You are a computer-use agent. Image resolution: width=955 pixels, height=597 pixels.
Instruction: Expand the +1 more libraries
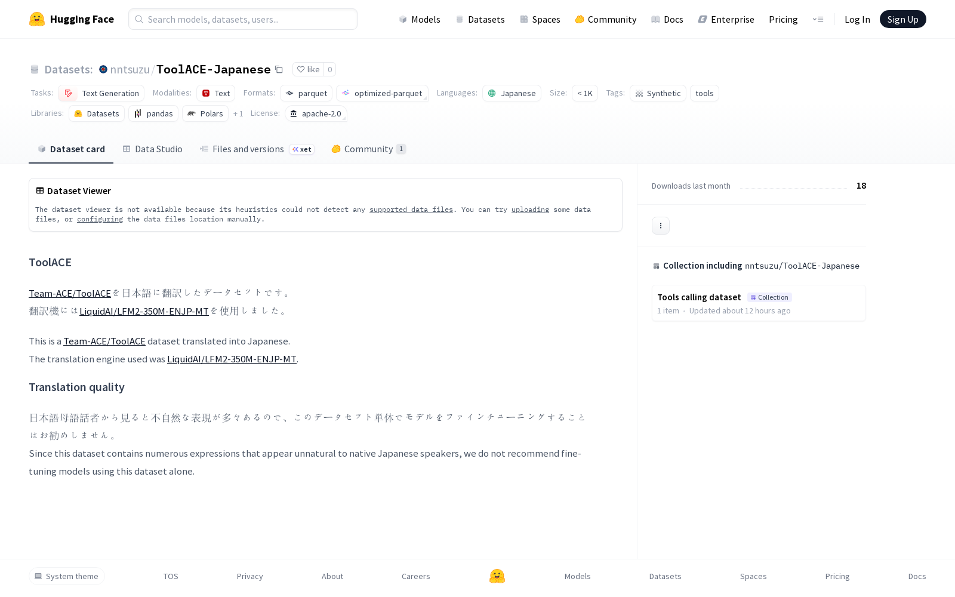point(238,113)
